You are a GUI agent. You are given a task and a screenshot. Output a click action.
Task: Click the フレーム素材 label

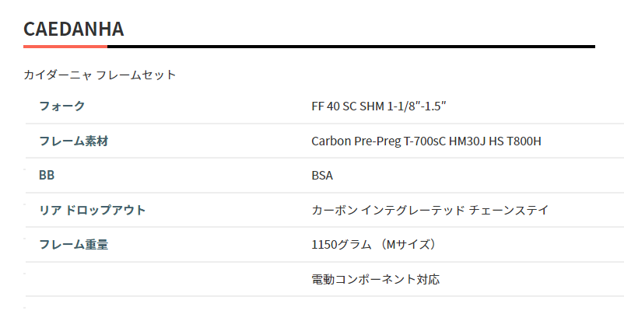pyautogui.click(x=73, y=141)
